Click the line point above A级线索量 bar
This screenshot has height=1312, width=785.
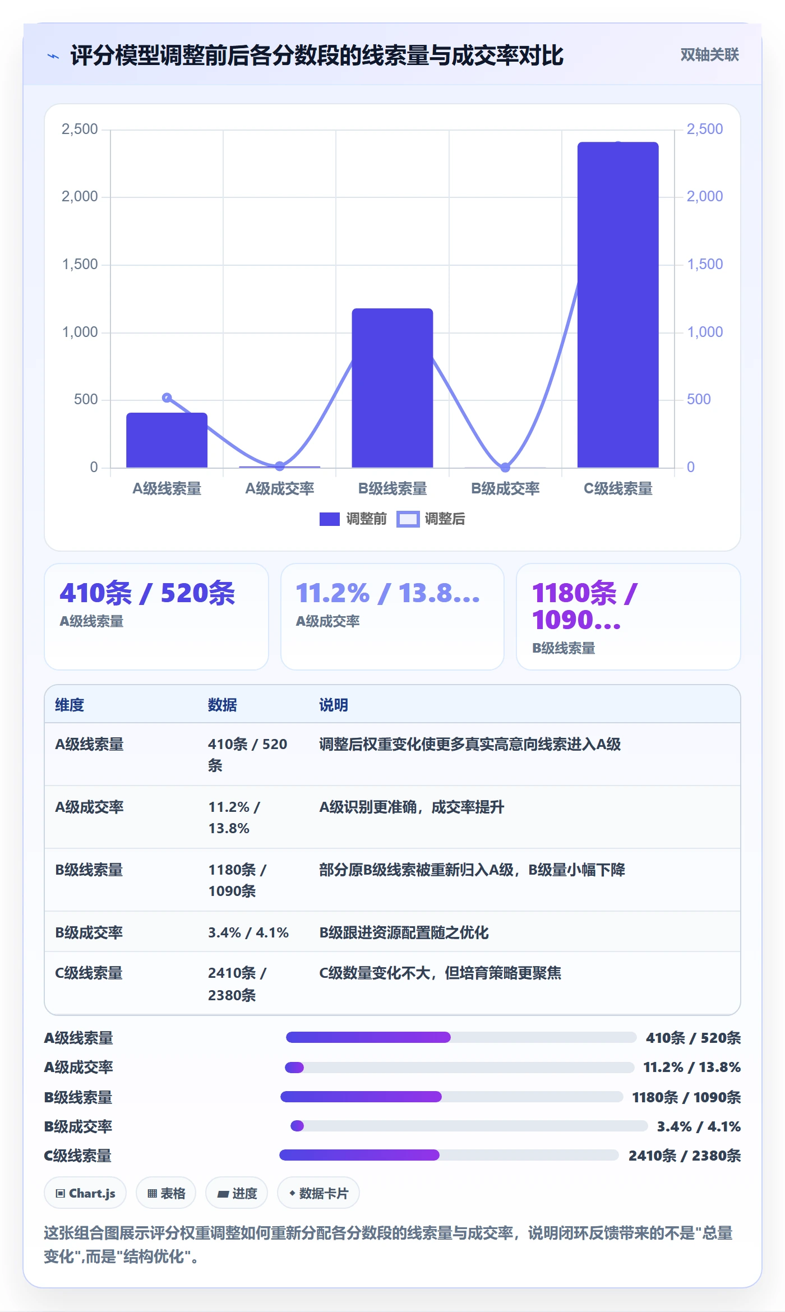tap(167, 398)
